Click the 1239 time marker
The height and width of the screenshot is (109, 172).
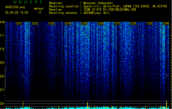point(149,23)
